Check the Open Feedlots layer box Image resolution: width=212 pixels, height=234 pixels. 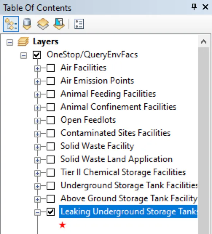(51, 120)
